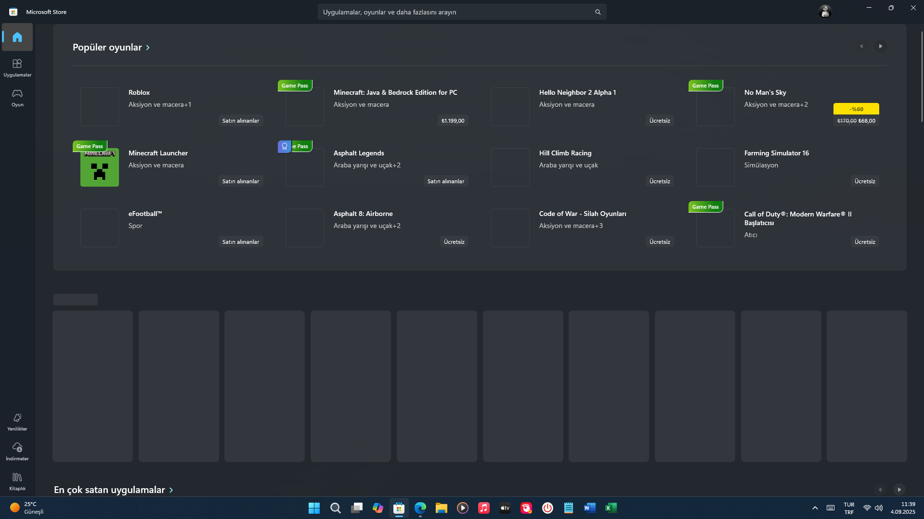Open Excel from taskbar
The image size is (924, 519).
pos(611,508)
